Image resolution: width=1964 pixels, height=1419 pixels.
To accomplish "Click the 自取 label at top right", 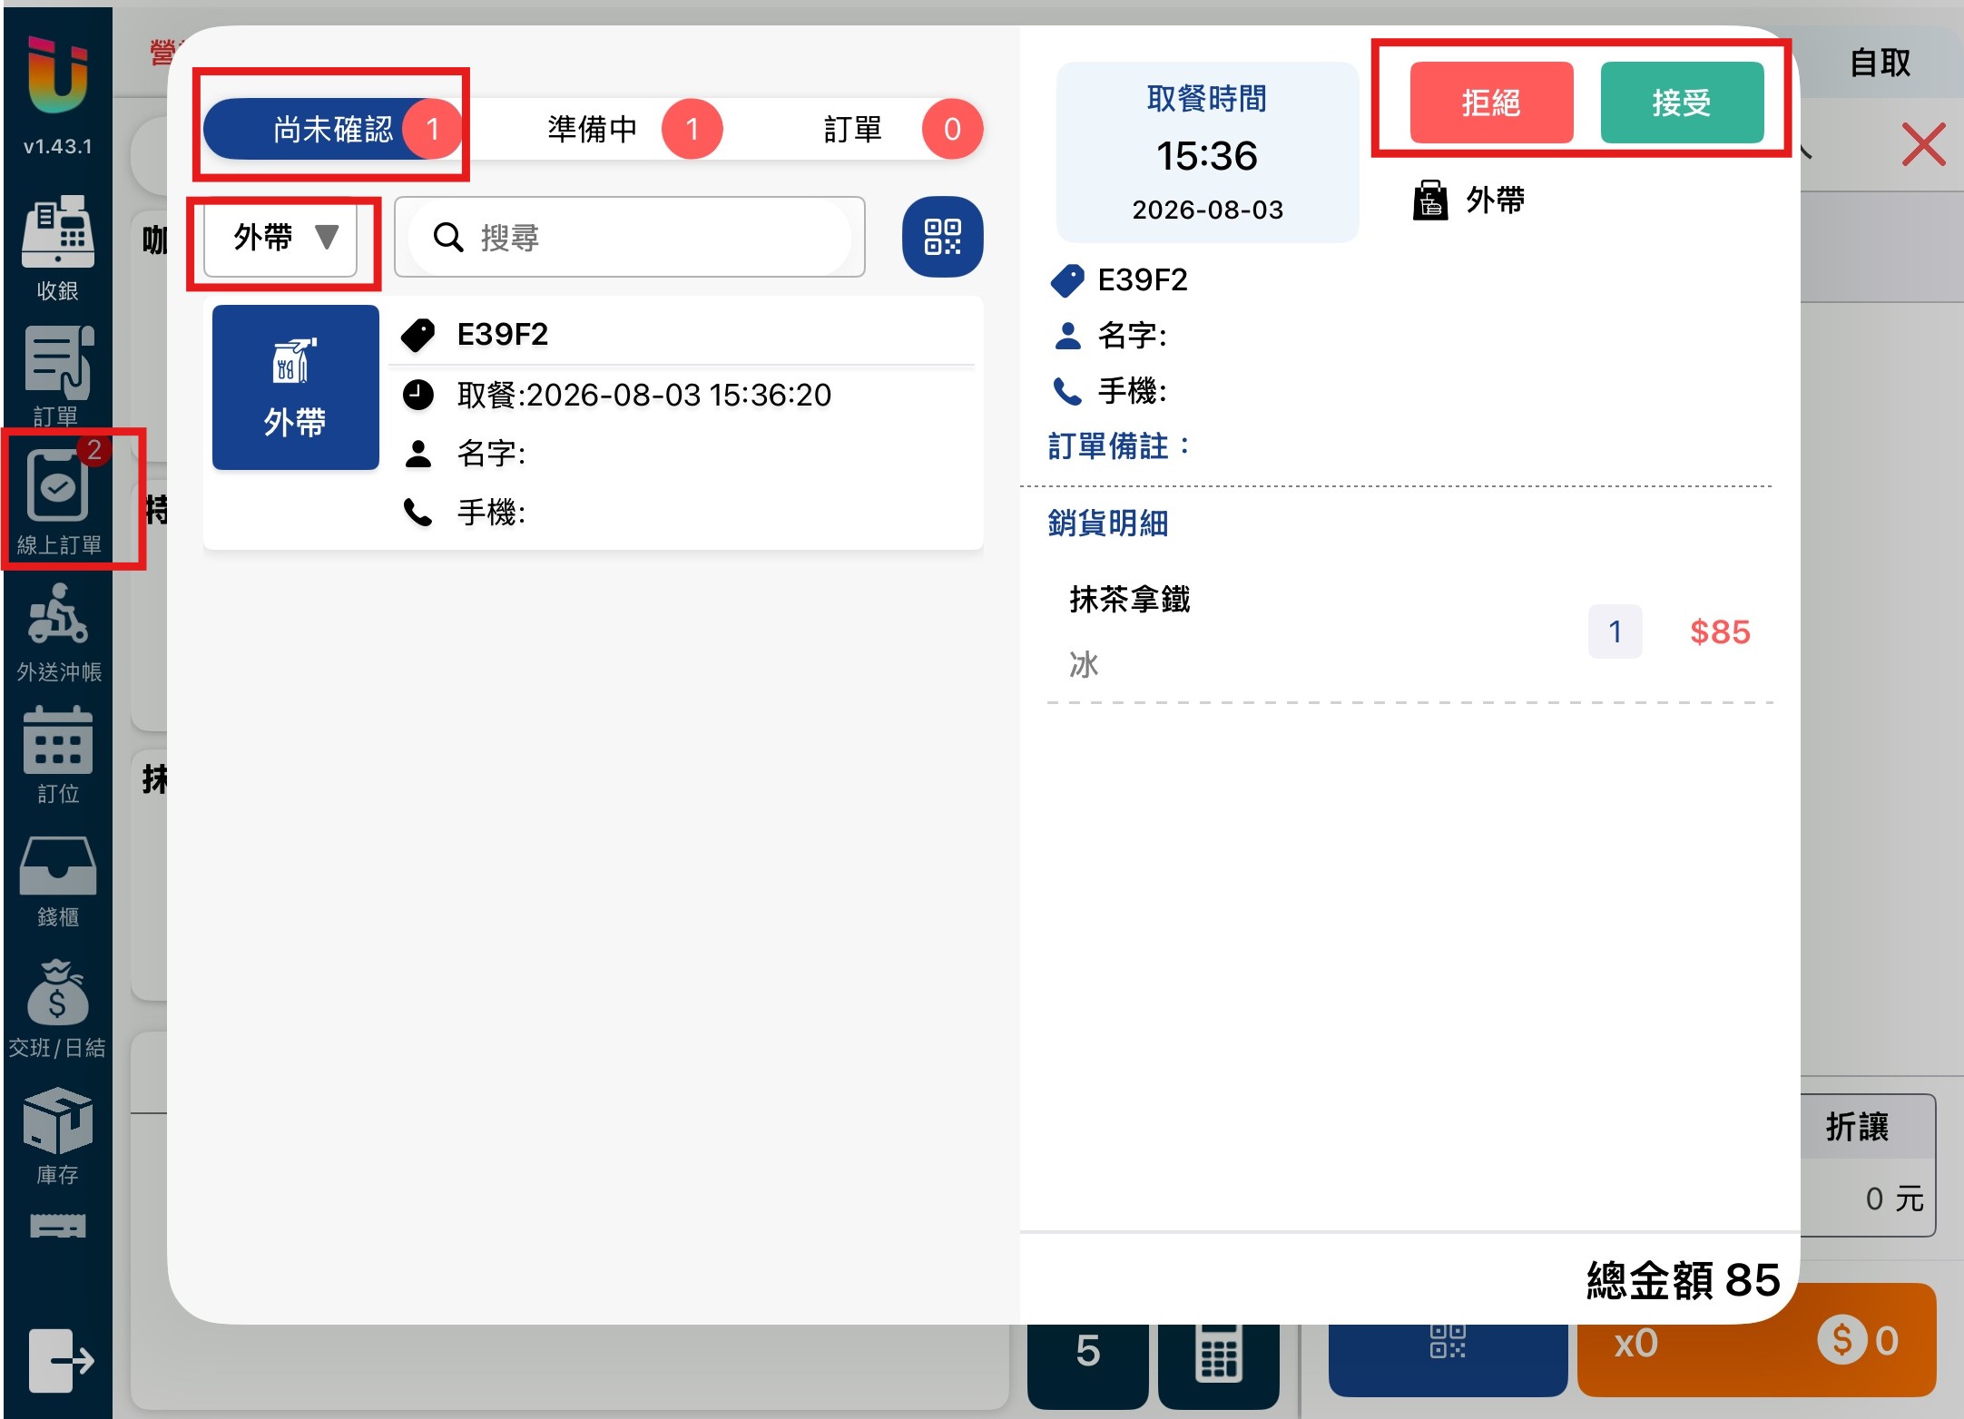I will [1881, 62].
